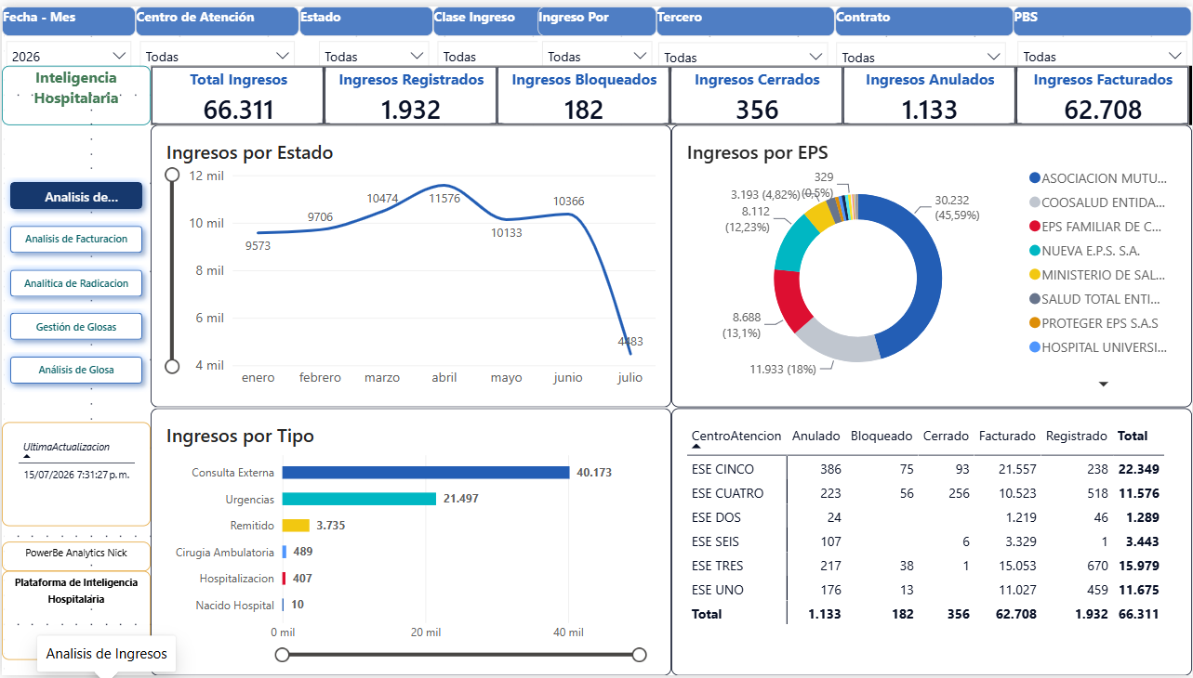Screen dimensions: 1193x678
Task: Sort table by Cerrado column header
Action: (x=946, y=436)
